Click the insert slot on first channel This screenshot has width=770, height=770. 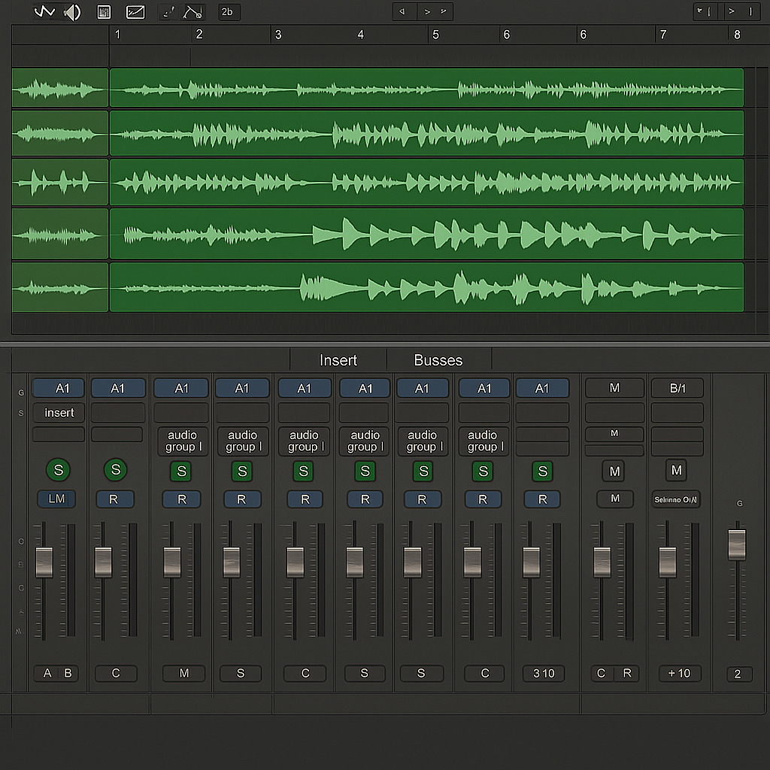59,413
